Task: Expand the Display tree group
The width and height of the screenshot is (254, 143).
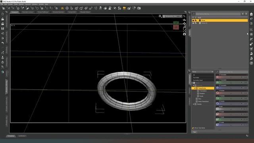Action: click(194, 104)
